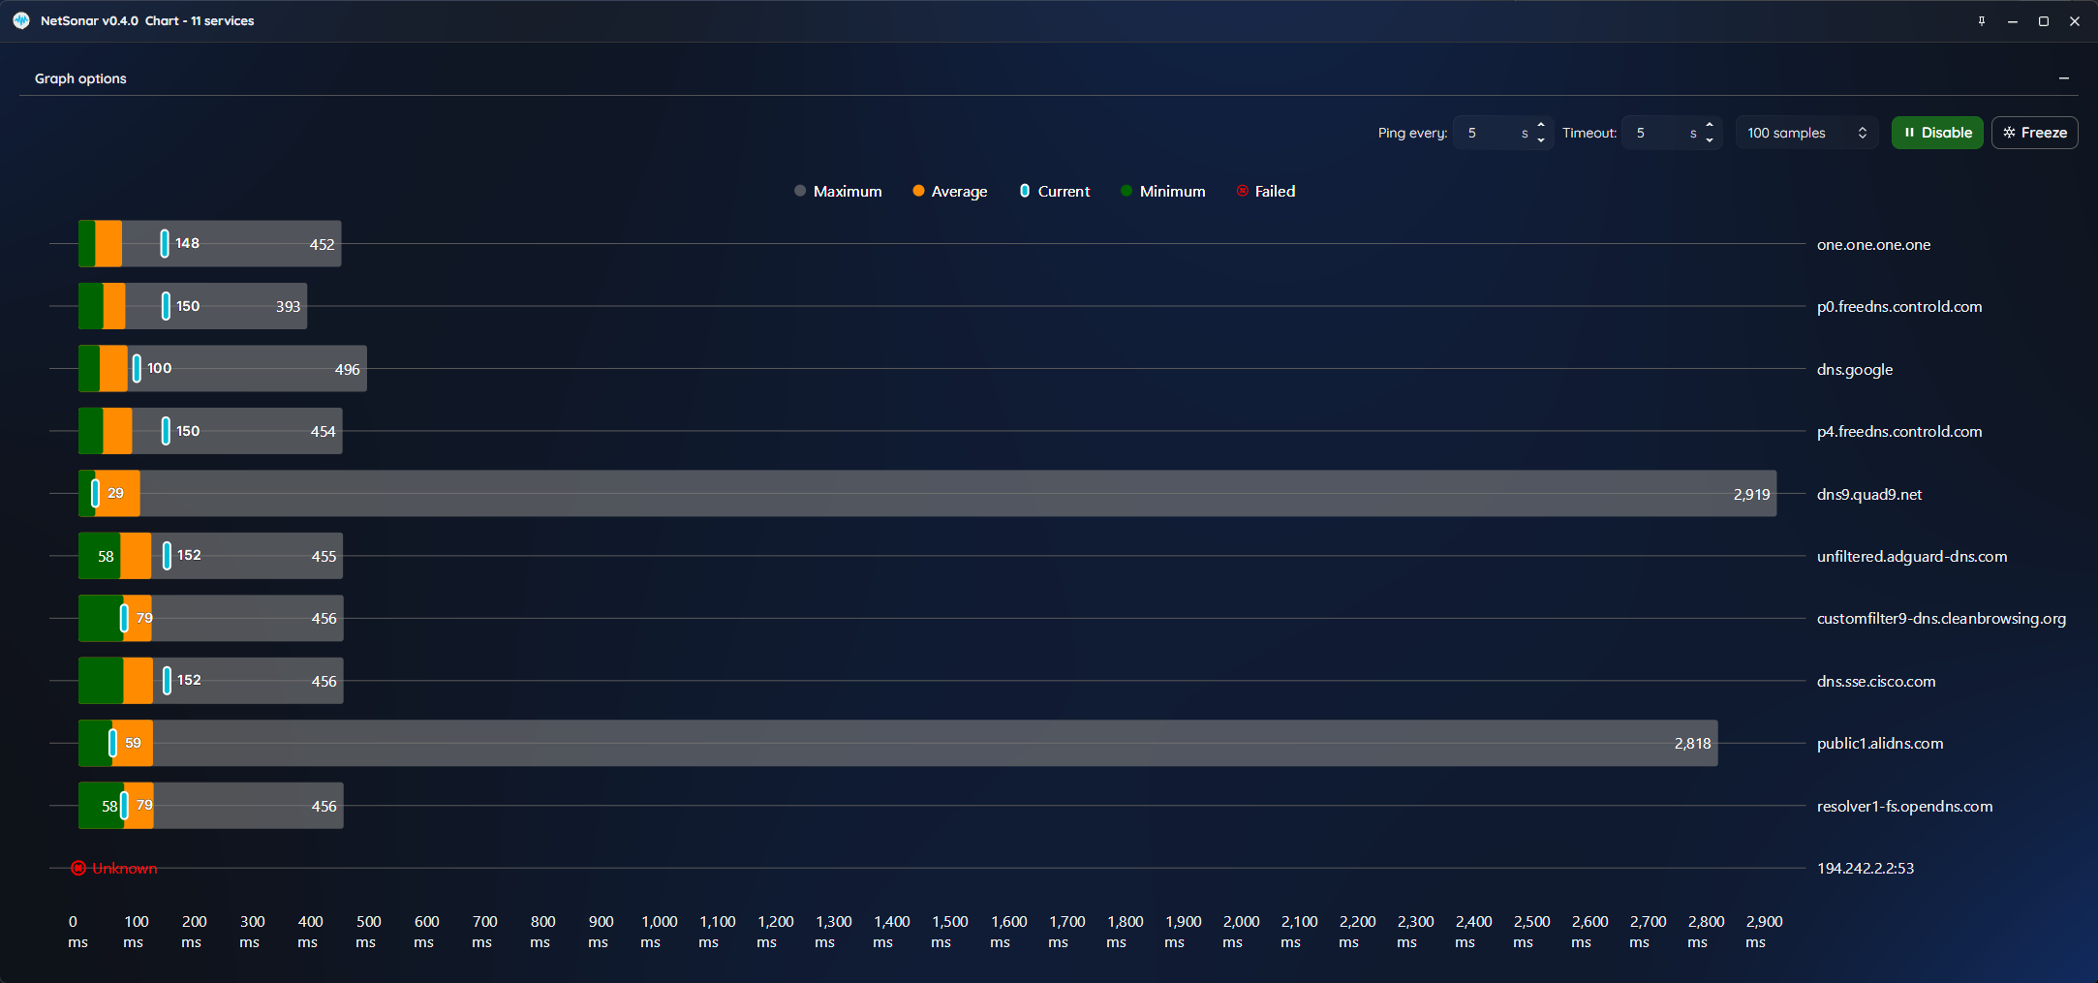Click the current marker at 148 for one.one.one.one
Image resolution: width=2098 pixels, height=983 pixels.
tap(165, 243)
